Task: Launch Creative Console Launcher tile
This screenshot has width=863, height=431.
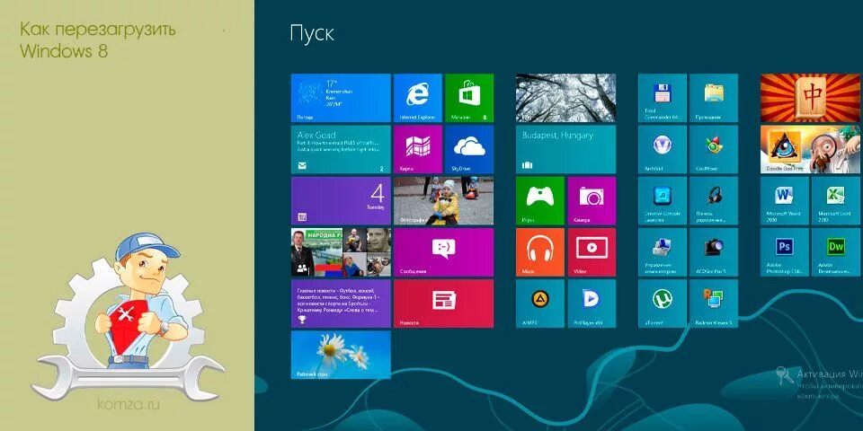Action: [x=663, y=200]
